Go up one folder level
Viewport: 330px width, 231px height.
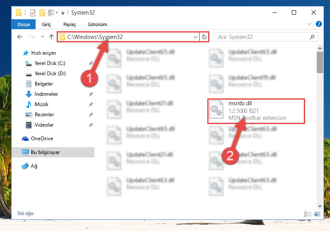point(51,37)
